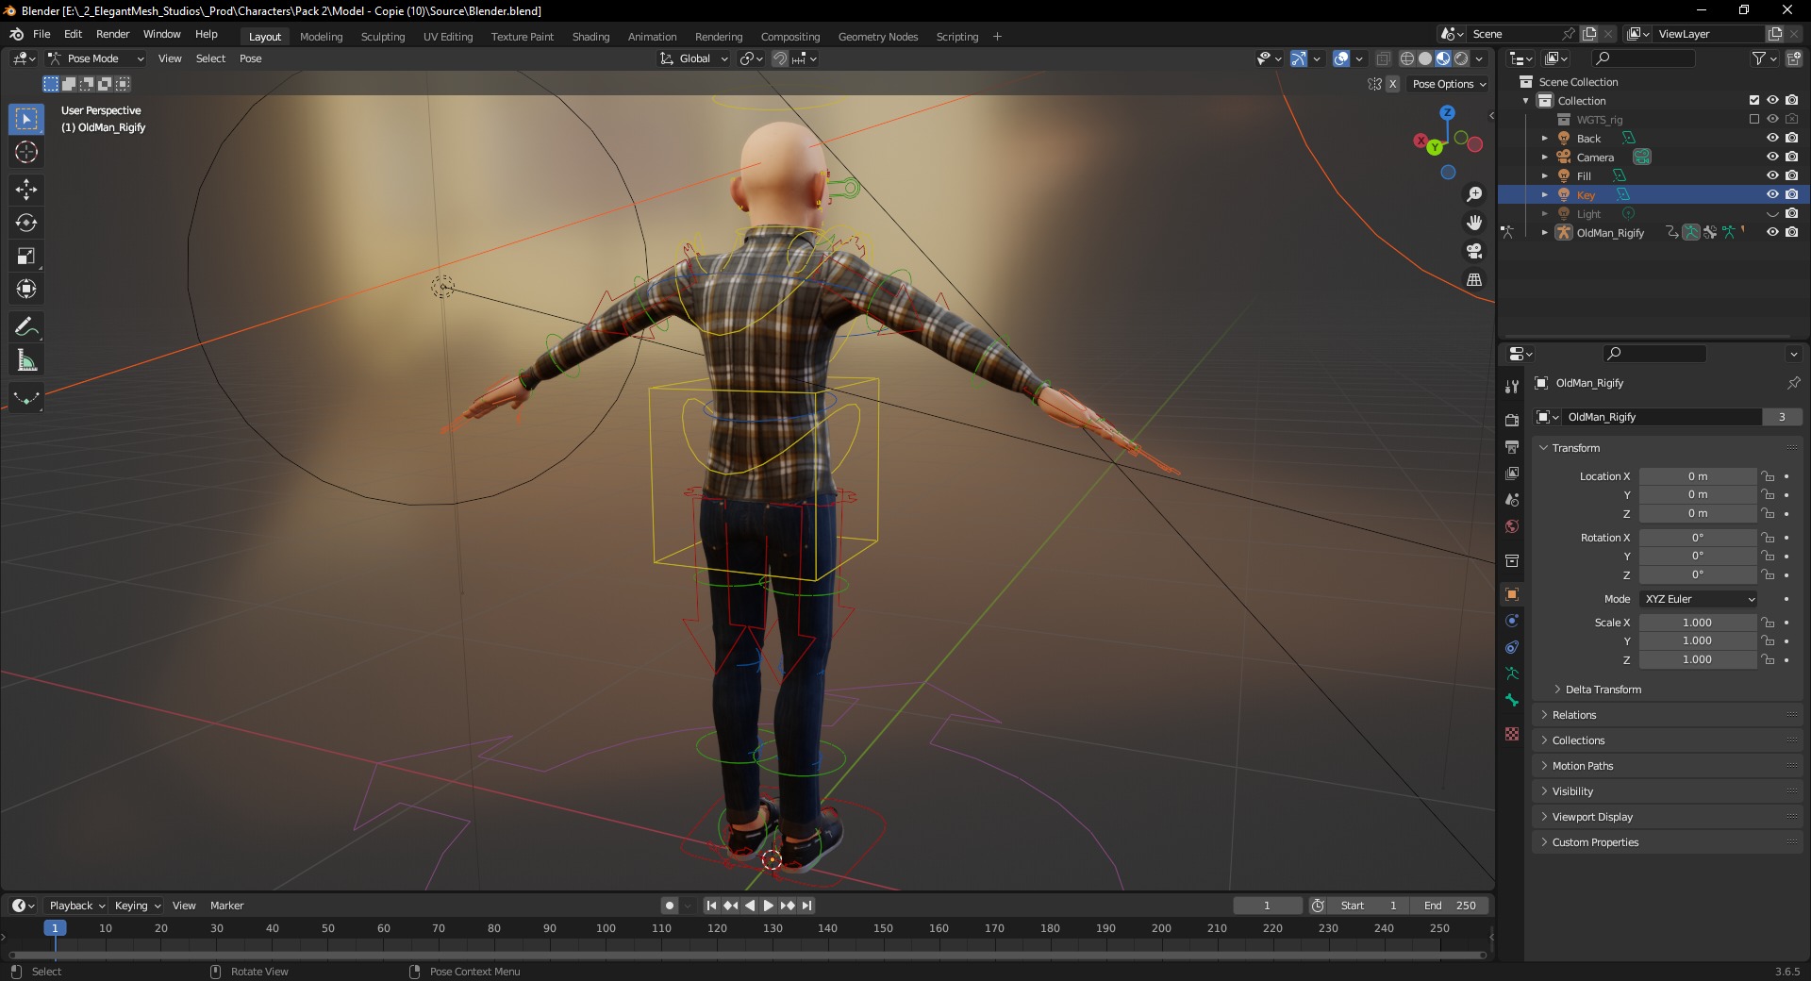Viewport: 1811px width, 981px height.
Task: Jump to the timeline end frame
Action: [x=806, y=906]
